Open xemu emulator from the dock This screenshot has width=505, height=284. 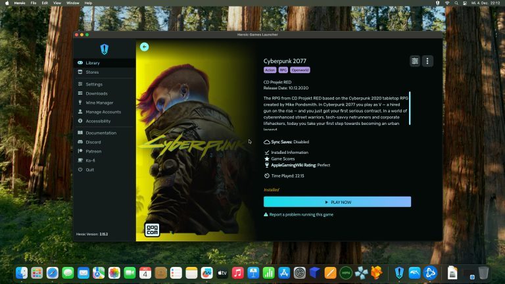tap(346, 273)
